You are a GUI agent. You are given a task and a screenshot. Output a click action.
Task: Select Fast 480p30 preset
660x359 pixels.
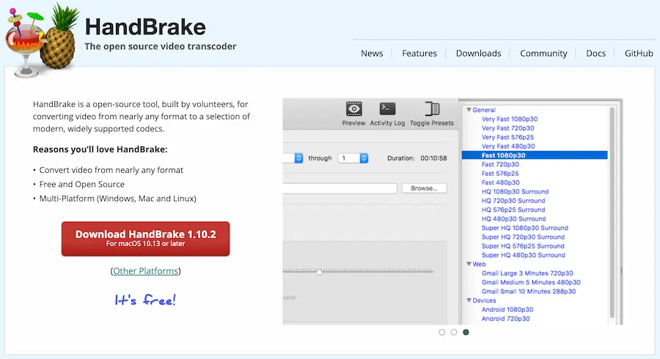(500, 182)
